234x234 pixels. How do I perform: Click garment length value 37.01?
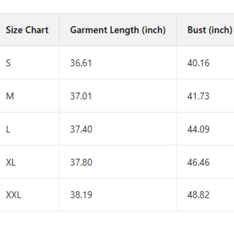(x=81, y=96)
